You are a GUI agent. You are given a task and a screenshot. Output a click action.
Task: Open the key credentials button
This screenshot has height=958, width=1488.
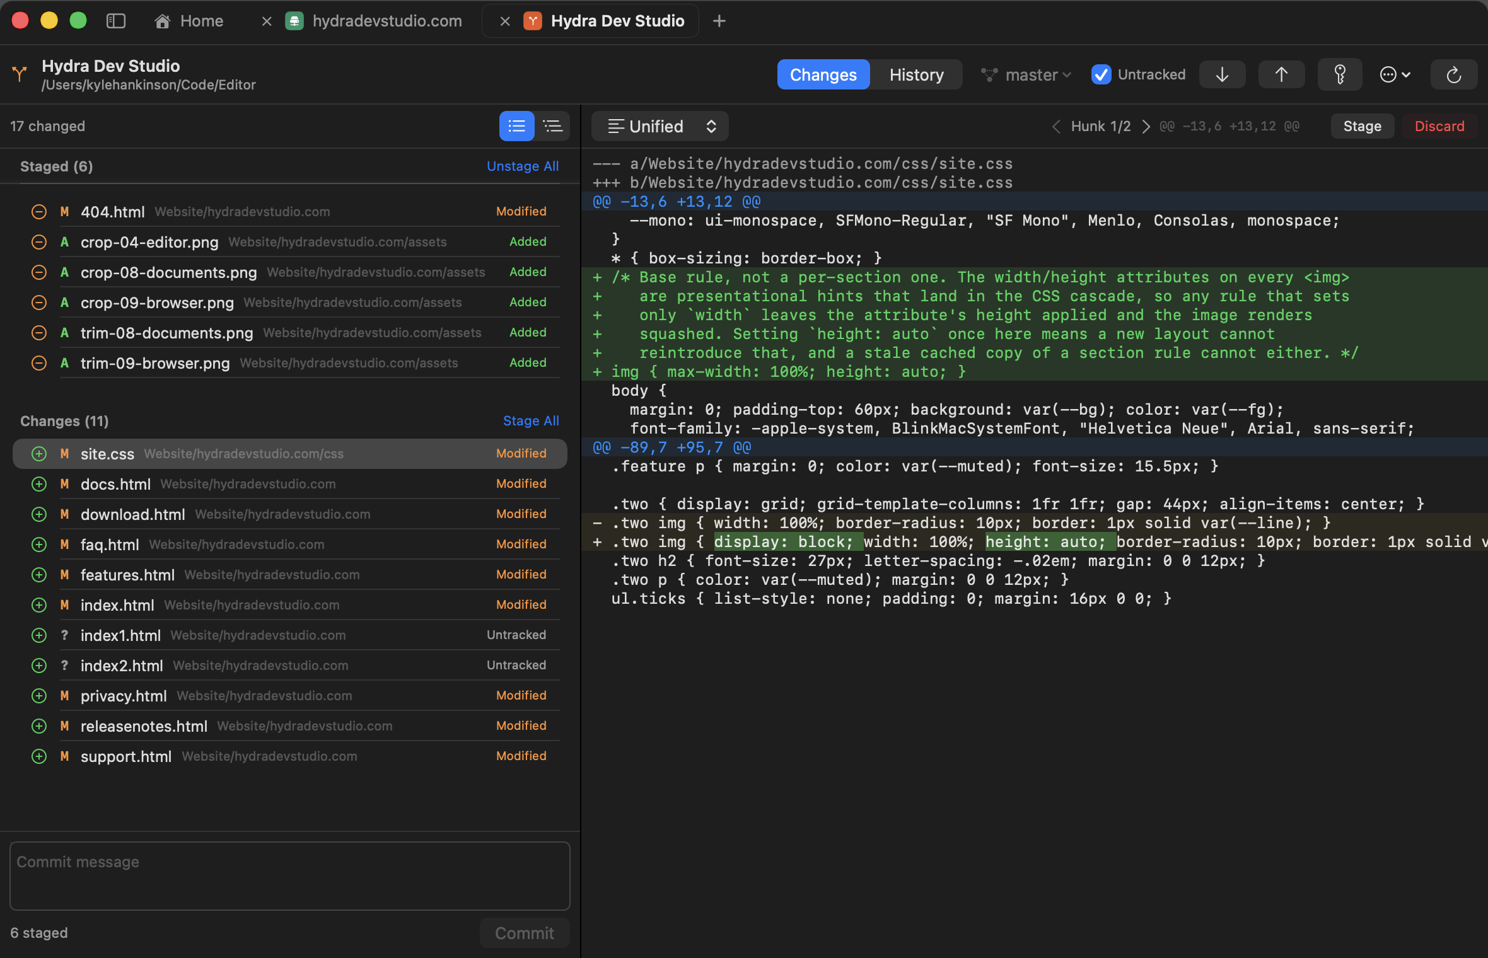[1340, 75]
